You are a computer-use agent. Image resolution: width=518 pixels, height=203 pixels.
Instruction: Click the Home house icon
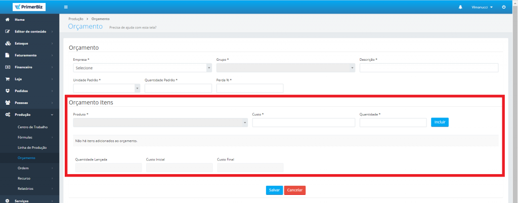[7, 20]
